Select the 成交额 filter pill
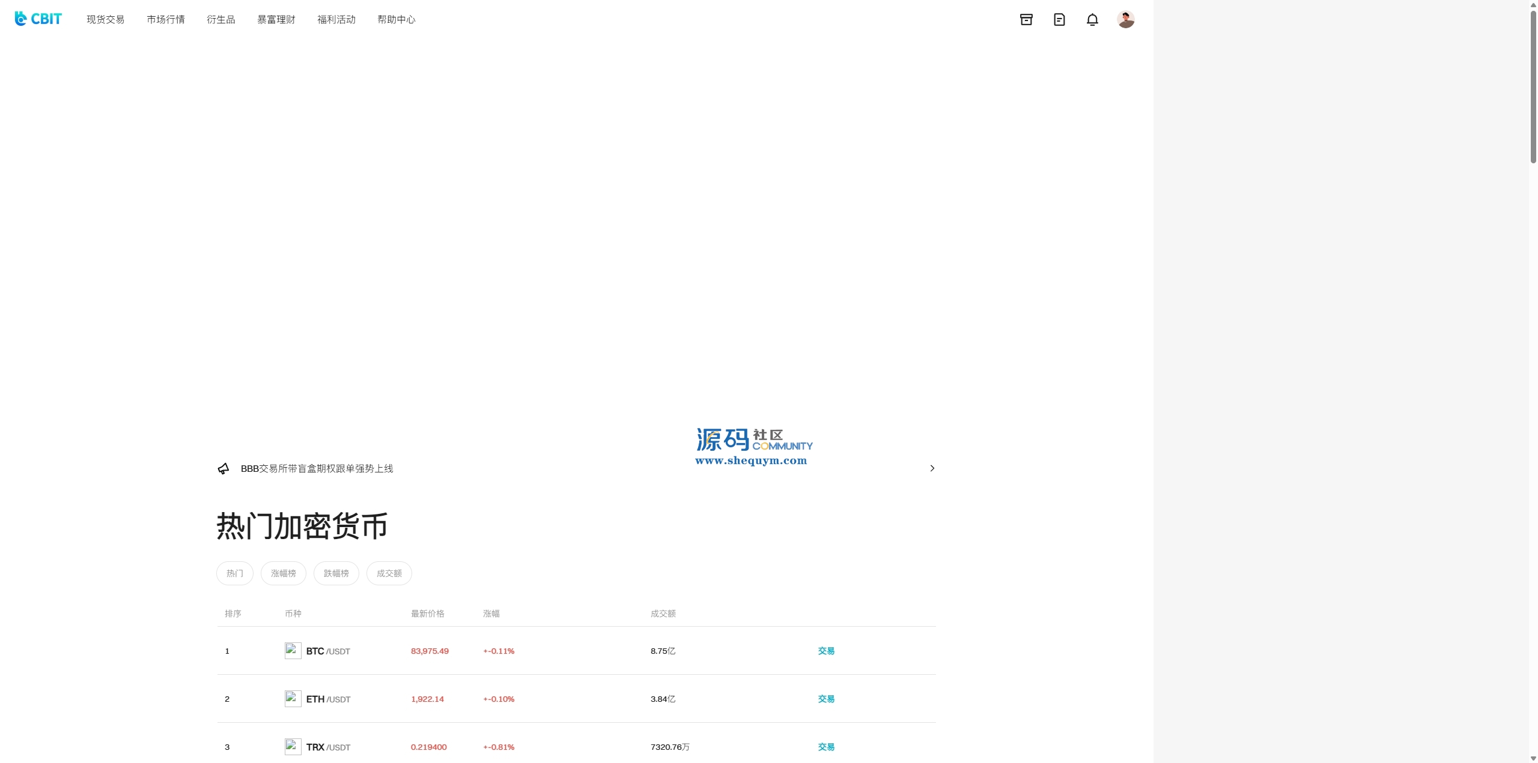Viewport: 1538px width, 763px height. pyautogui.click(x=389, y=573)
